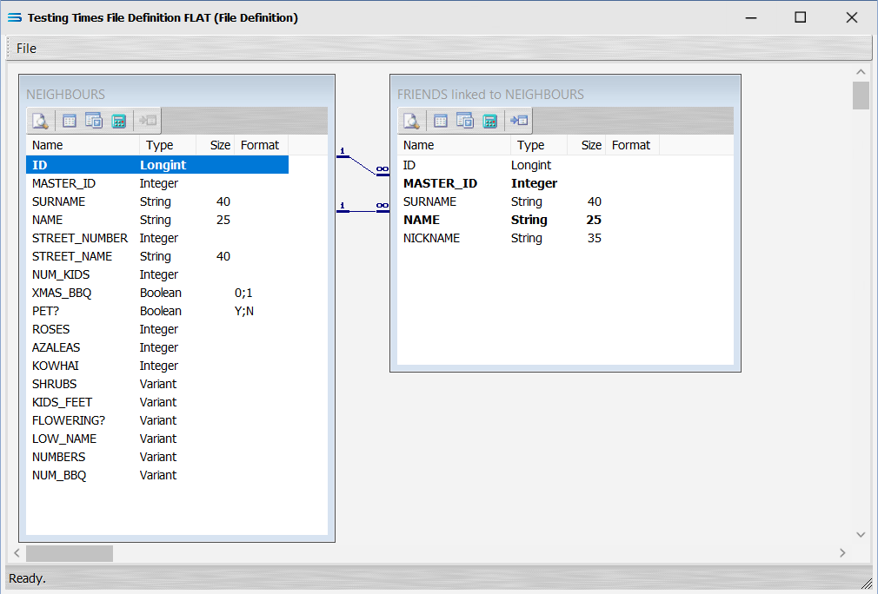Click size value 40 for STREET_NAME
This screenshot has width=878, height=594.
click(223, 256)
